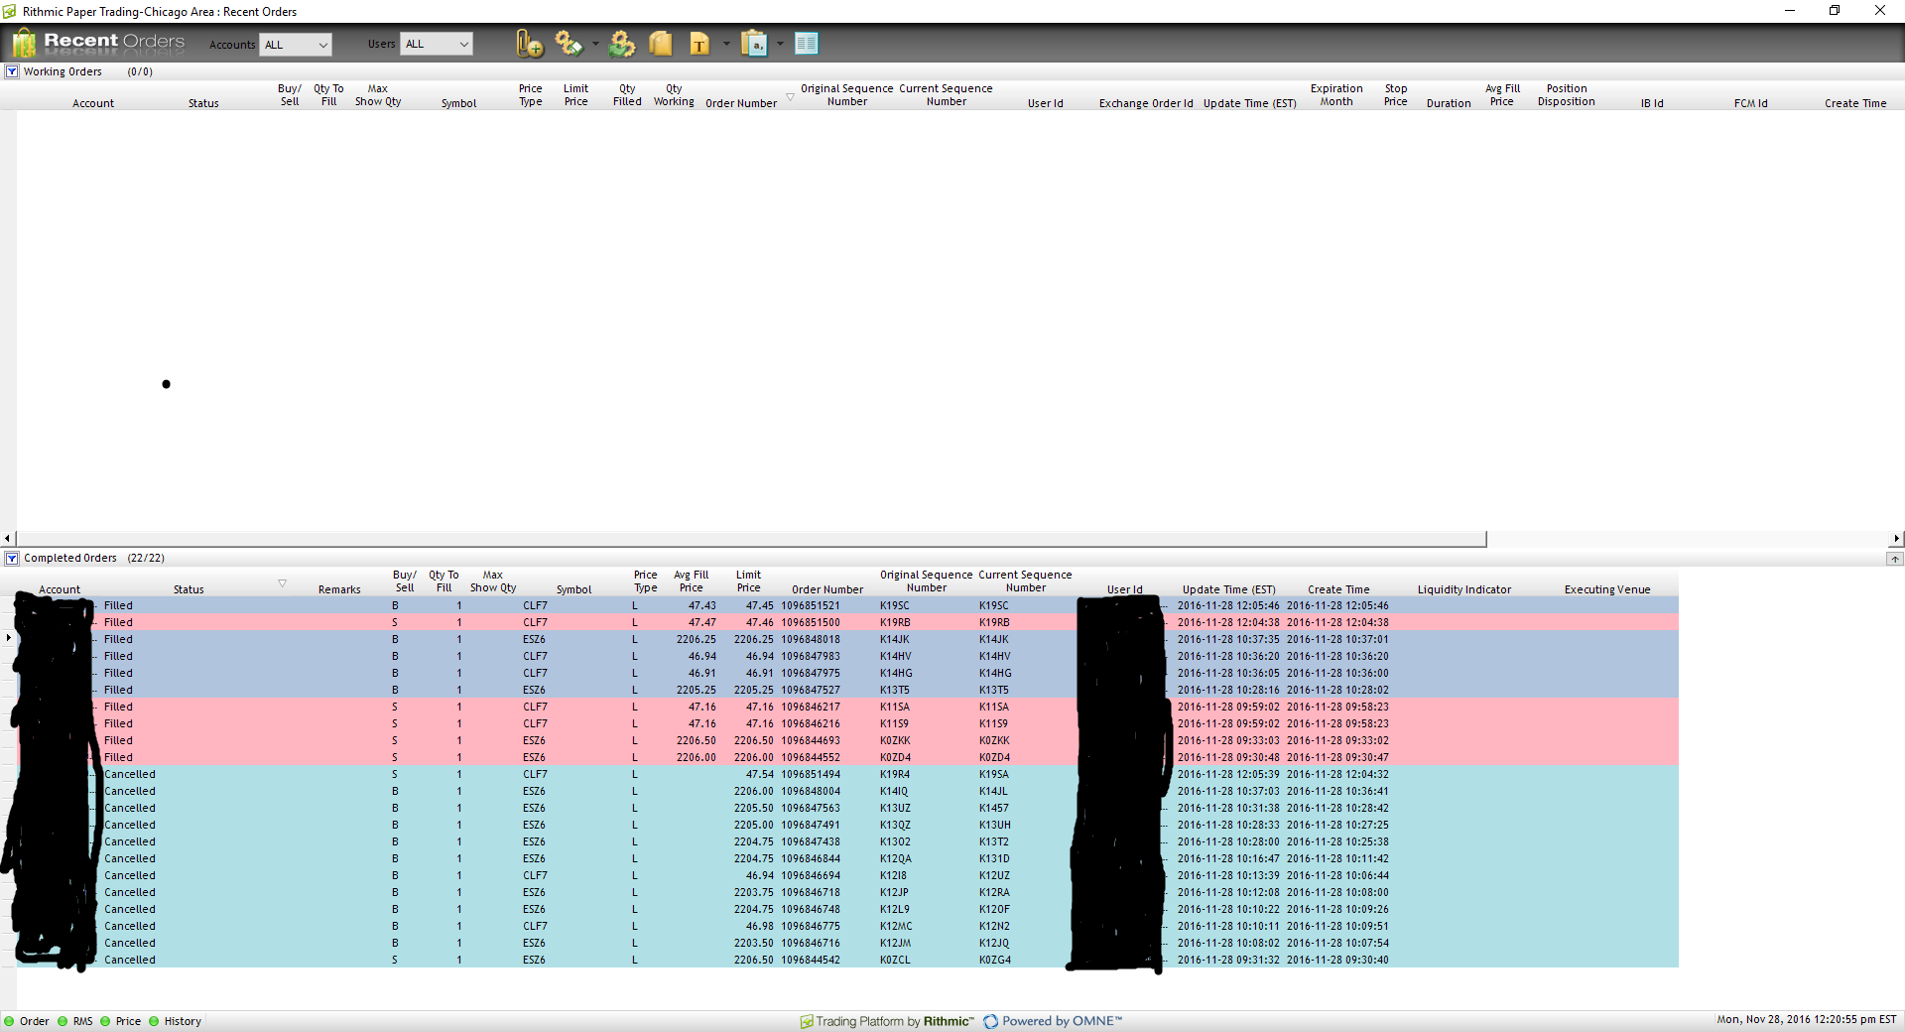Image resolution: width=1905 pixels, height=1032 pixels.
Task: Click the gears with money toolbar icon
Action: point(569,44)
